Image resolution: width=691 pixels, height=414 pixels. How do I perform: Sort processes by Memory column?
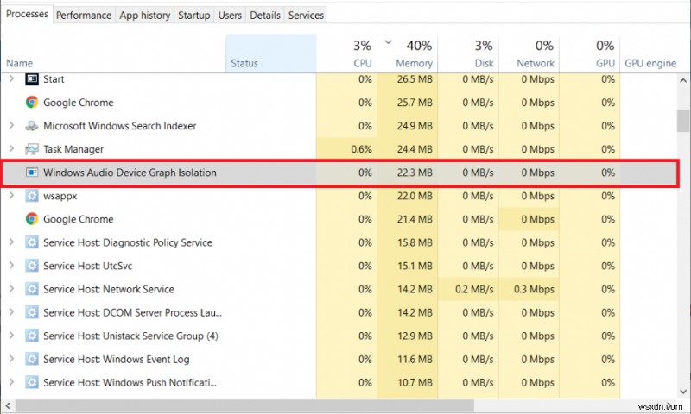(407, 54)
